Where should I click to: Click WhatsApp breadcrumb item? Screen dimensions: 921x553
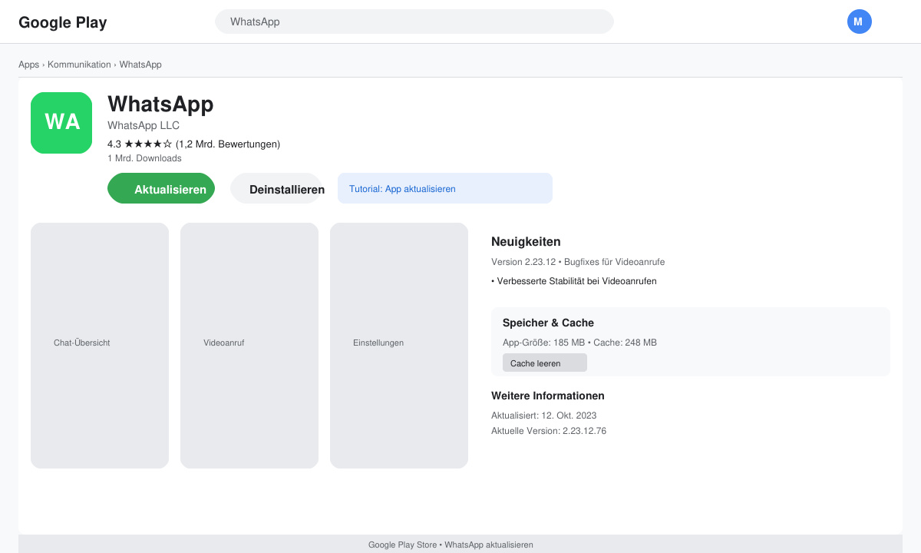(140, 65)
